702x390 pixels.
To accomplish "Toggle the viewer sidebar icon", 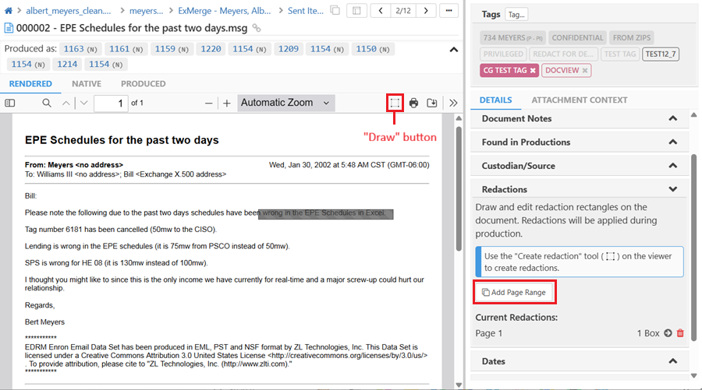I will pyautogui.click(x=10, y=104).
